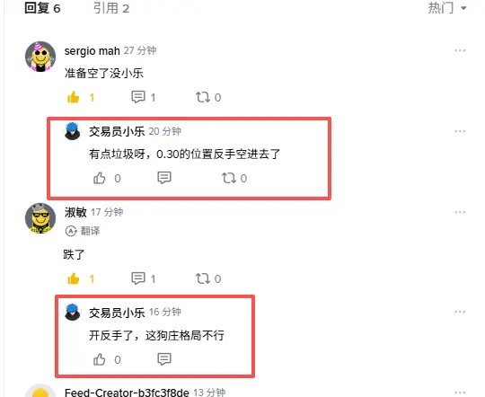This screenshot has width=485, height=397.
Task: Open more options for 交易员小乐's 20-minute reply
Action: pos(460,131)
